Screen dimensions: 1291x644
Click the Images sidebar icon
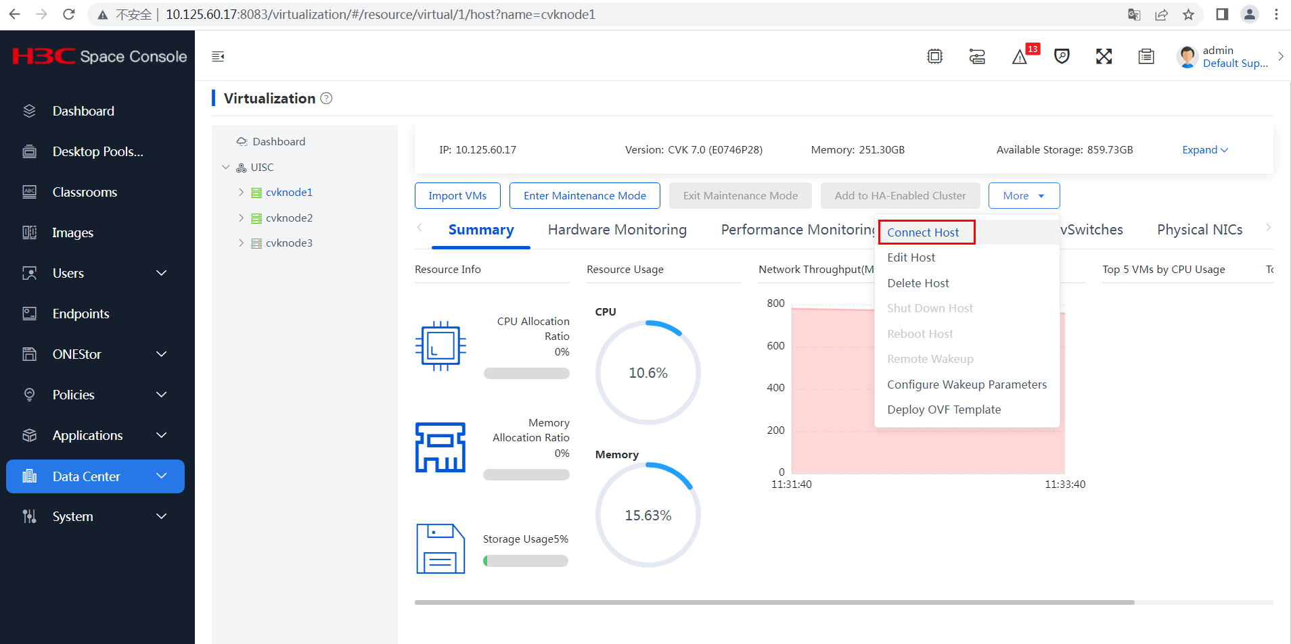coord(29,232)
